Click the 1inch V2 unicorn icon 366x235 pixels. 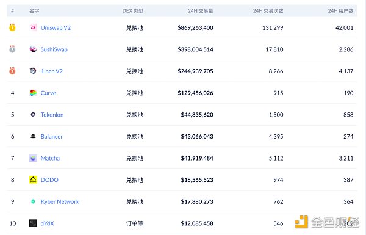coord(33,71)
